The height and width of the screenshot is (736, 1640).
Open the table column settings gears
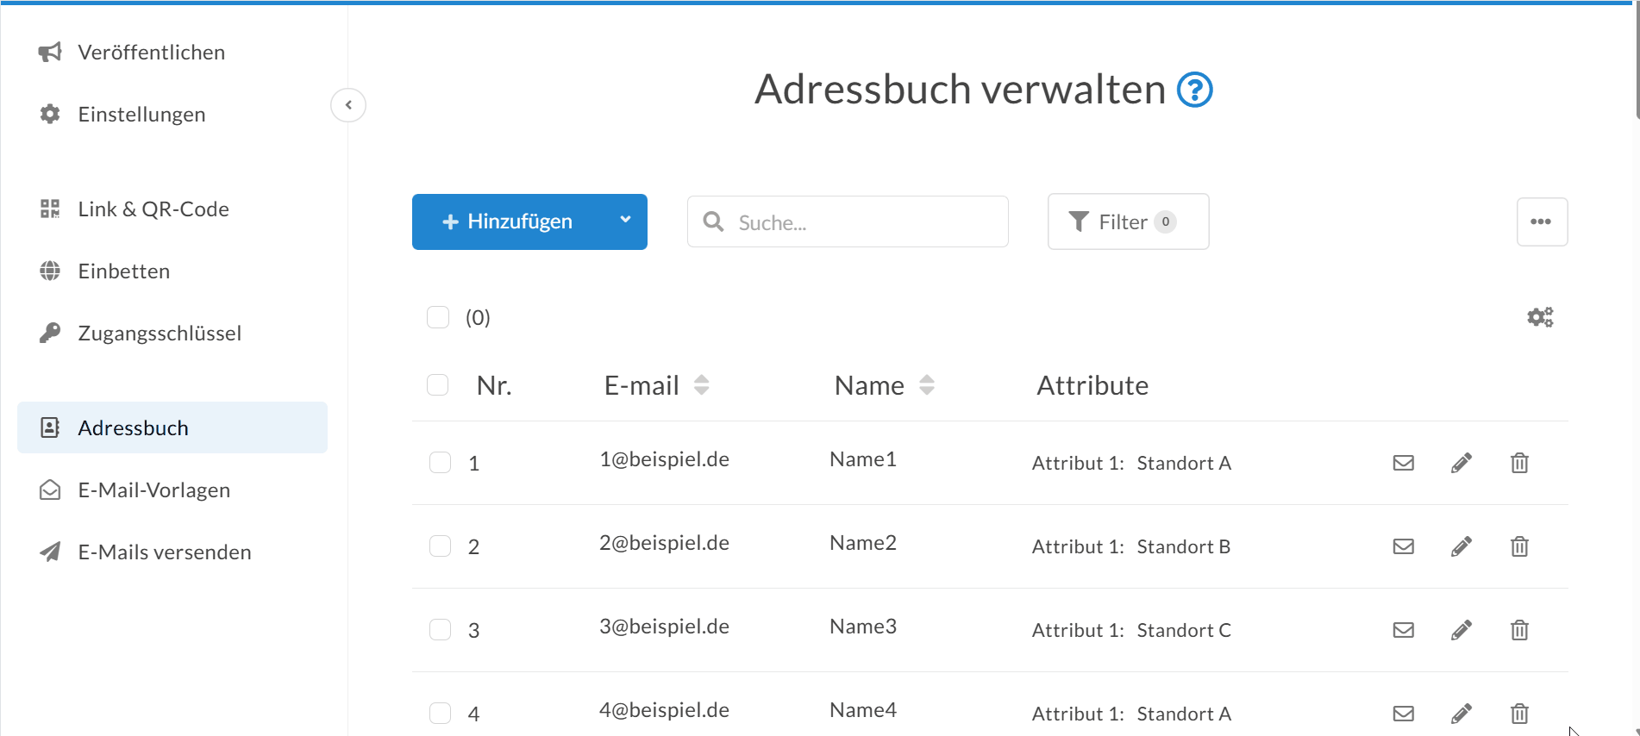pos(1540,317)
